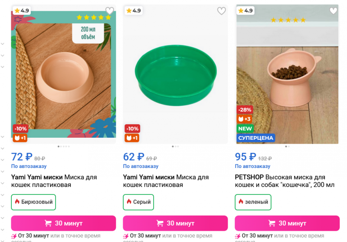Add the peach Yami Yami bowl to favorites

[x=110, y=11]
